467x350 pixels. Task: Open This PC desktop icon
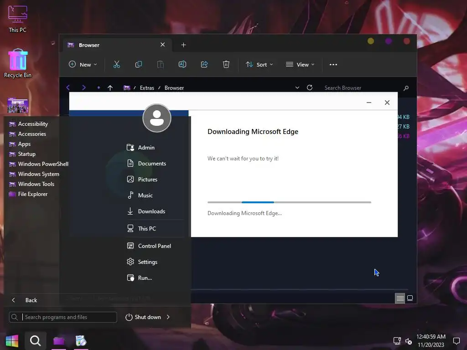coord(18,19)
